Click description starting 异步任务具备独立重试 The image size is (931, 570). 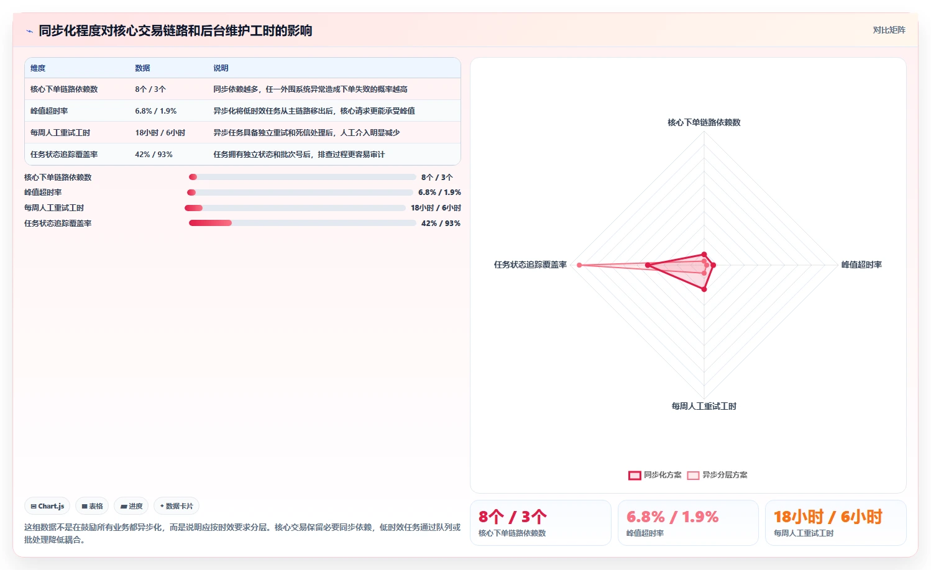(x=306, y=133)
